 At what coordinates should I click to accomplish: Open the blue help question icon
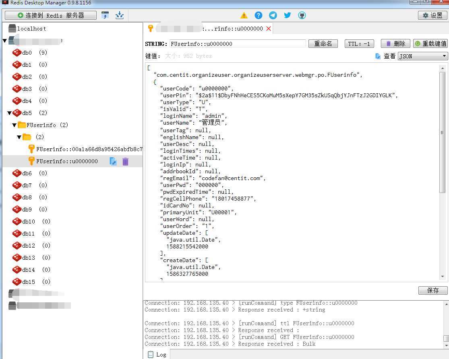pyautogui.click(x=258, y=15)
